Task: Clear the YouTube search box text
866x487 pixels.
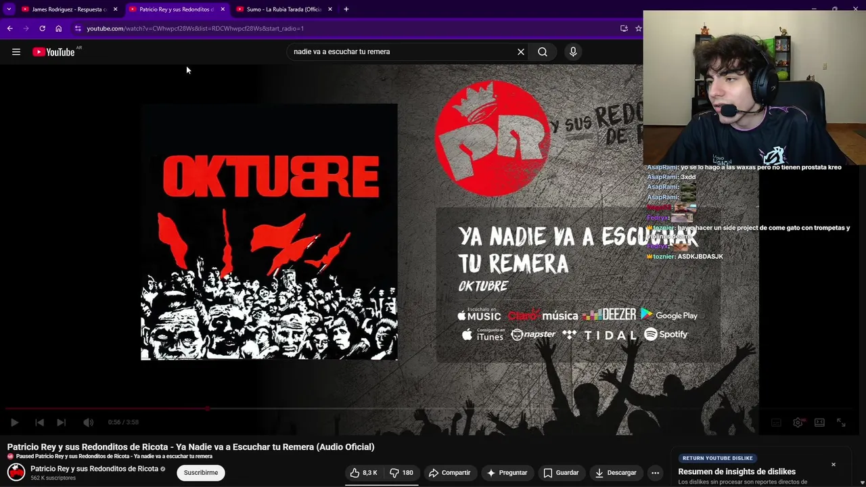Action: point(521,51)
